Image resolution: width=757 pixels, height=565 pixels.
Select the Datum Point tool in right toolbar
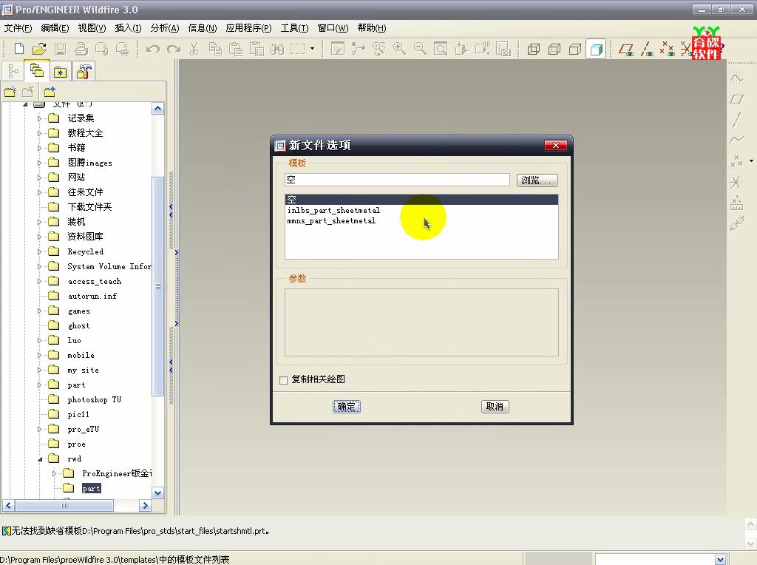[x=737, y=161]
